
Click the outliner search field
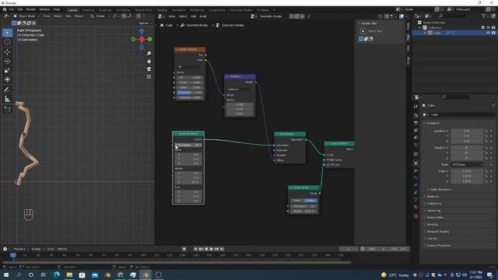pyautogui.click(x=452, y=16)
